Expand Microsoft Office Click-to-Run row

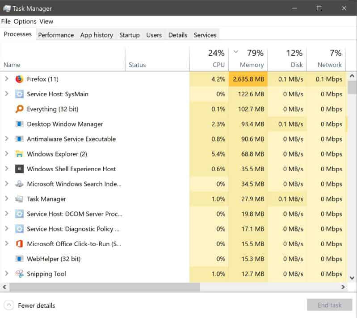7,244
